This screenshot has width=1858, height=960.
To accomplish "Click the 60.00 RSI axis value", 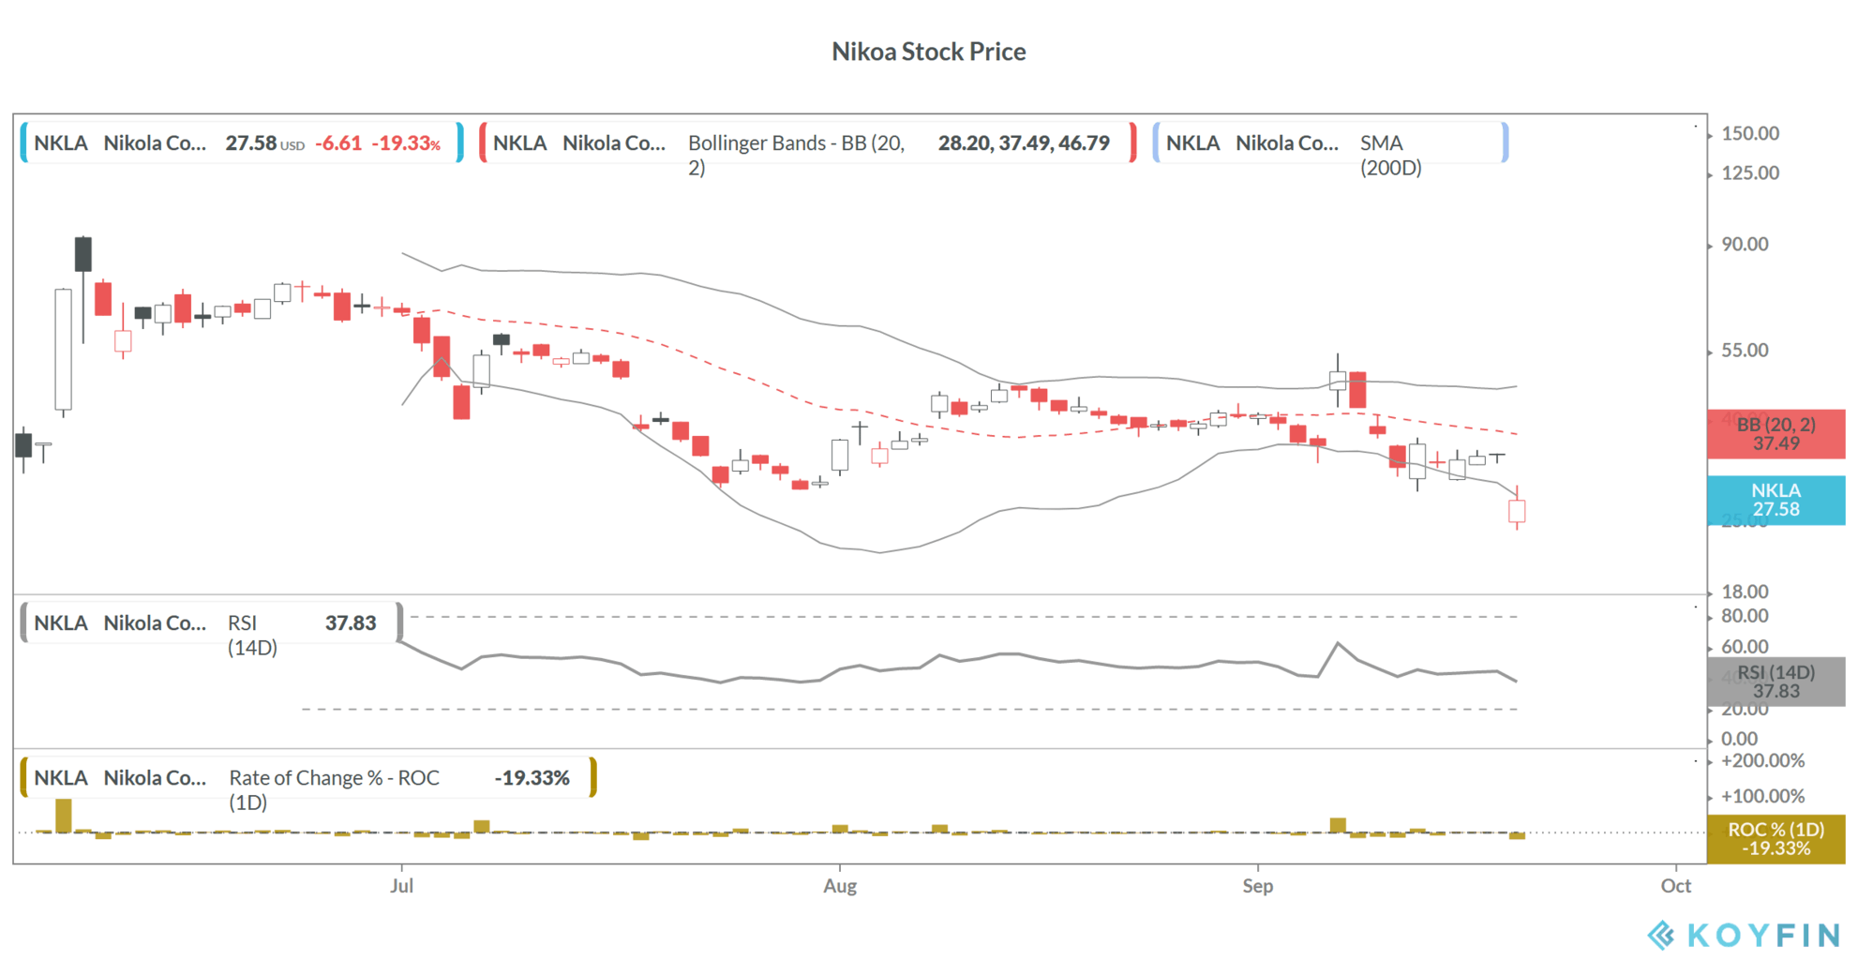I will (x=1745, y=647).
